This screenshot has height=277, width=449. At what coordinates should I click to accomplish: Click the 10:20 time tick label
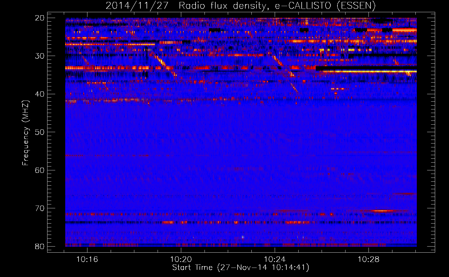point(181,260)
